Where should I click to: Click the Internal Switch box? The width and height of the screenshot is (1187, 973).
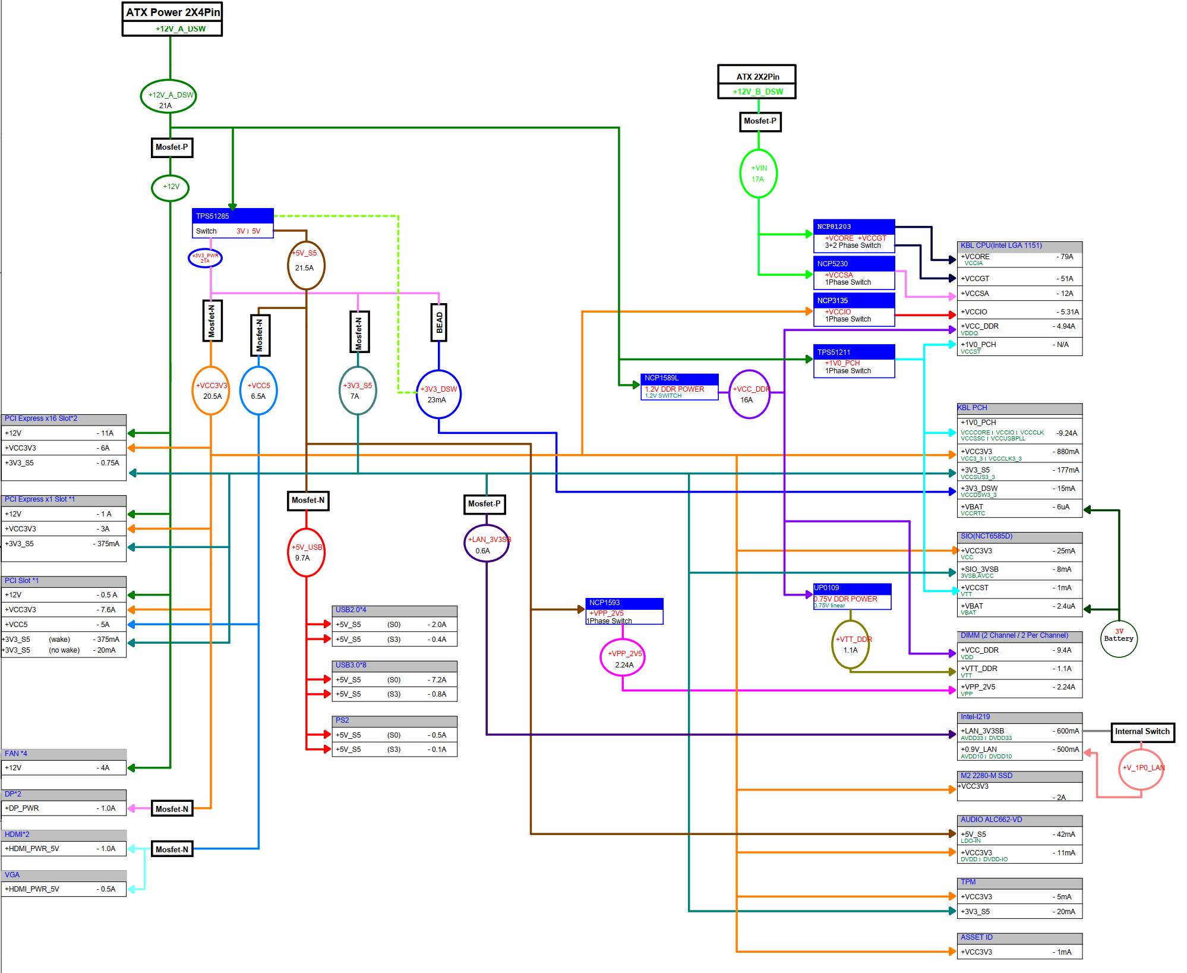pos(1143,732)
